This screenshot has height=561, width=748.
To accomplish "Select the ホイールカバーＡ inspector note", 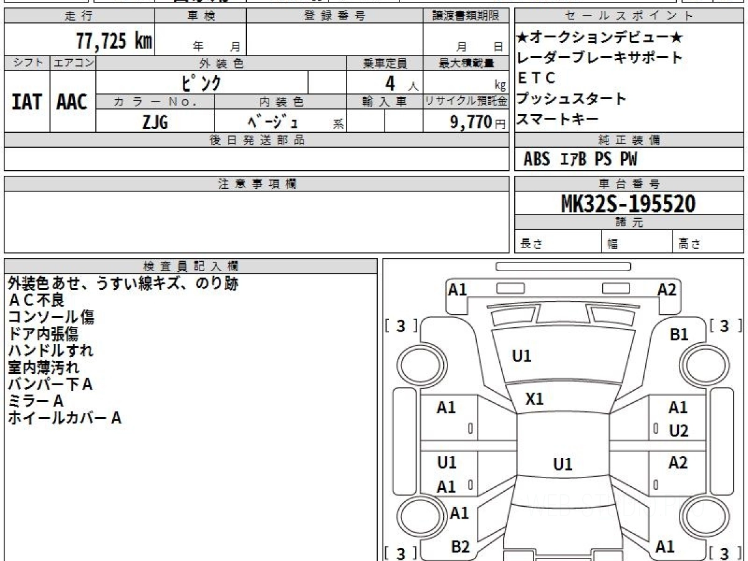I will [64, 418].
